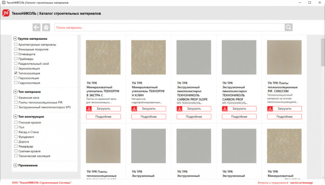
Task: Click download icon for PIR СХМ/СХМ card
Action: click(x=270, y=109)
